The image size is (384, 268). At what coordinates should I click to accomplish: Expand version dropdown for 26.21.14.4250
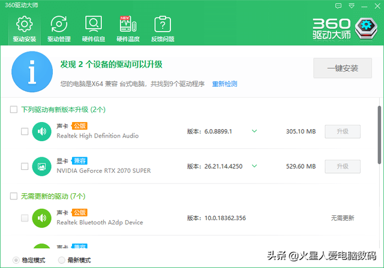(x=254, y=166)
